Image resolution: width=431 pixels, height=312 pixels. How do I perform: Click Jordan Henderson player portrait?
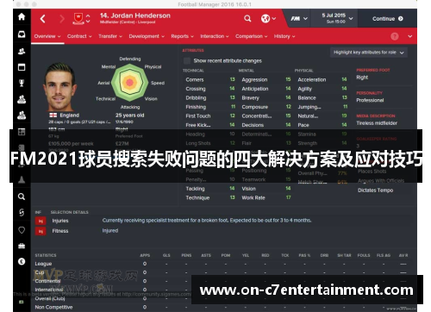pos(59,87)
